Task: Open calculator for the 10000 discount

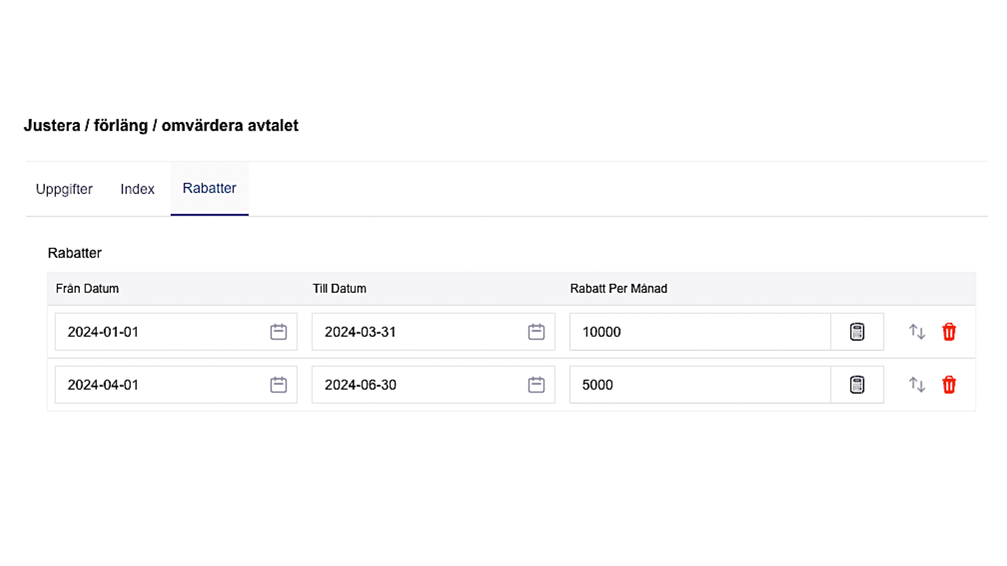Action: pos(857,332)
